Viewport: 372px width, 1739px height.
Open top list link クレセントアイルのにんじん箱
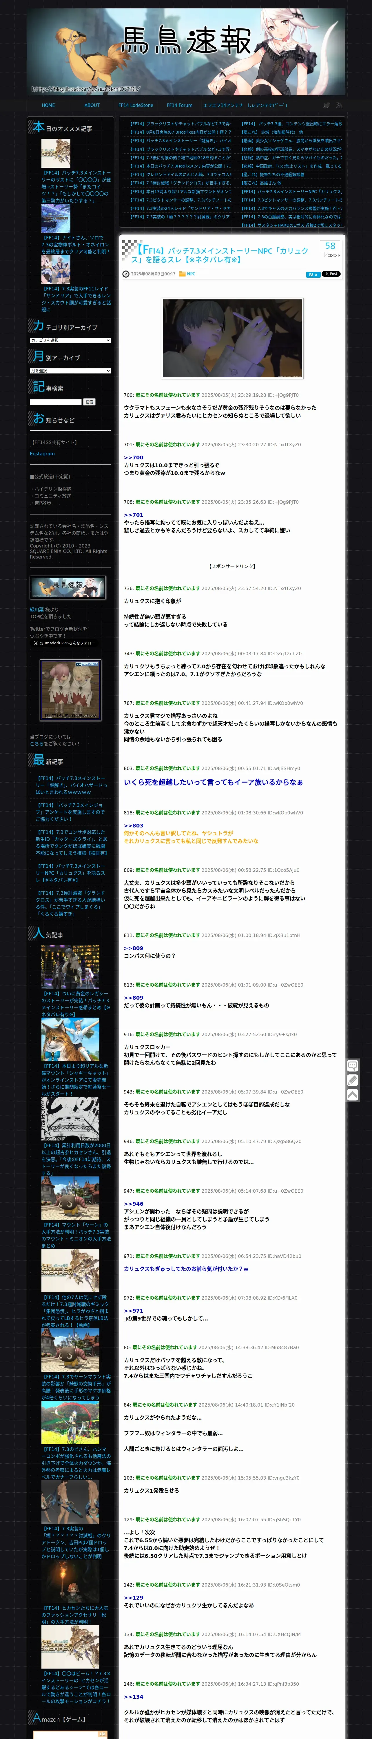[x=180, y=175]
